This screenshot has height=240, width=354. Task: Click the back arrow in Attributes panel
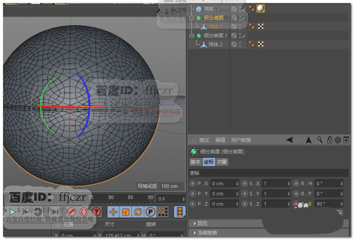click(289, 140)
